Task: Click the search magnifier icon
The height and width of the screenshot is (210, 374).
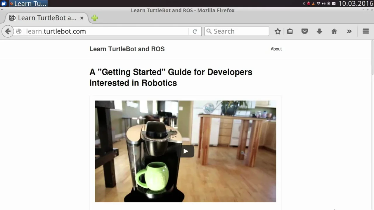Action: tap(209, 31)
